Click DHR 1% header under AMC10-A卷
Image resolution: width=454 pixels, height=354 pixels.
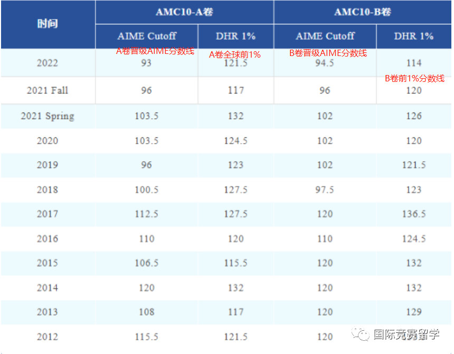click(x=235, y=36)
